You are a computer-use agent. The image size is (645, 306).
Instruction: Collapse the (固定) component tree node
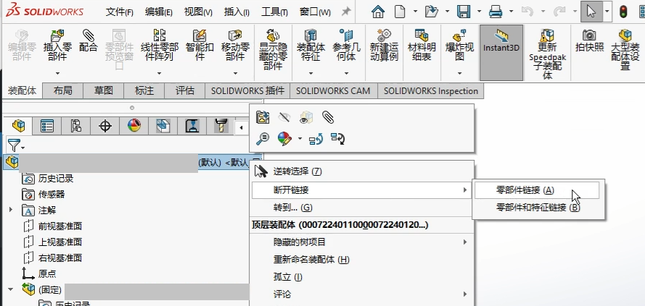coord(11,289)
